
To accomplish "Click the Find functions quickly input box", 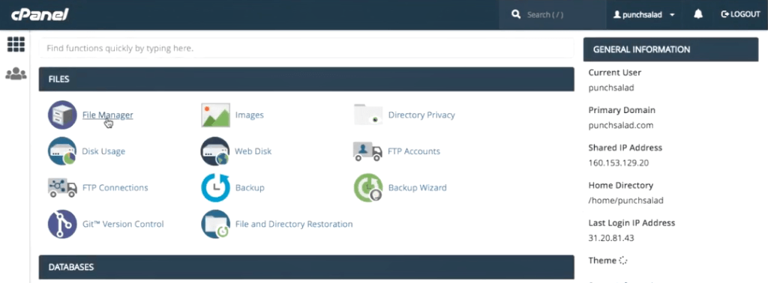I will click(306, 49).
